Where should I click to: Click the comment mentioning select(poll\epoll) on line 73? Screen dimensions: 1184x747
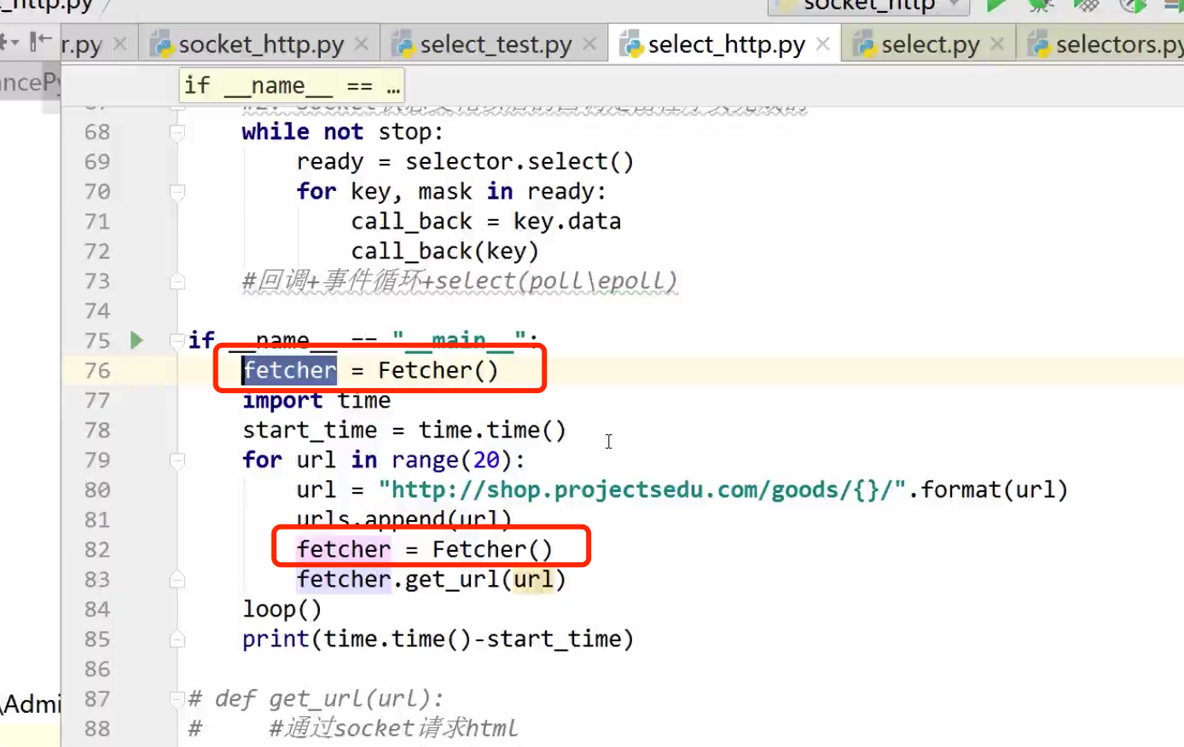[x=460, y=281]
